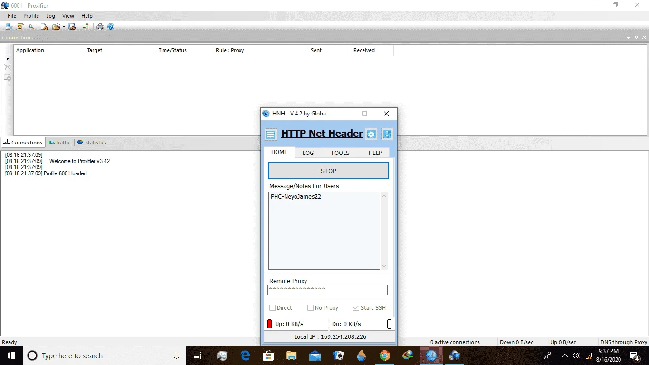The width and height of the screenshot is (649, 365).
Task: Click the volume speaker tray icon
Action: click(x=576, y=355)
